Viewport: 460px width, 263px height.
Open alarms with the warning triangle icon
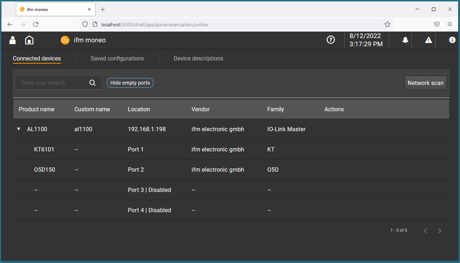pyautogui.click(x=428, y=40)
